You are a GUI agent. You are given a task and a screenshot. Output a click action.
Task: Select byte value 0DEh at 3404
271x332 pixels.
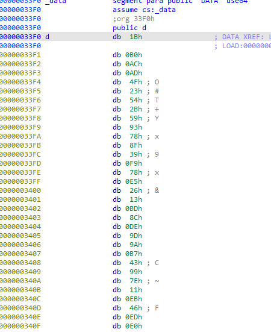(134, 227)
